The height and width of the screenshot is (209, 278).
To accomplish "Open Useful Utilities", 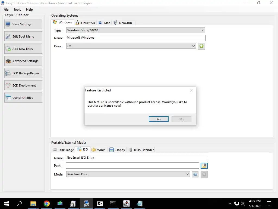I will pos(23,98).
